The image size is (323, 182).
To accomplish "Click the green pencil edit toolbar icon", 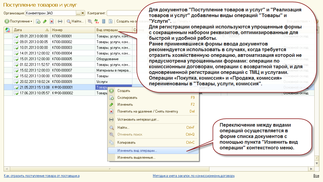I will [x=45, y=22].
